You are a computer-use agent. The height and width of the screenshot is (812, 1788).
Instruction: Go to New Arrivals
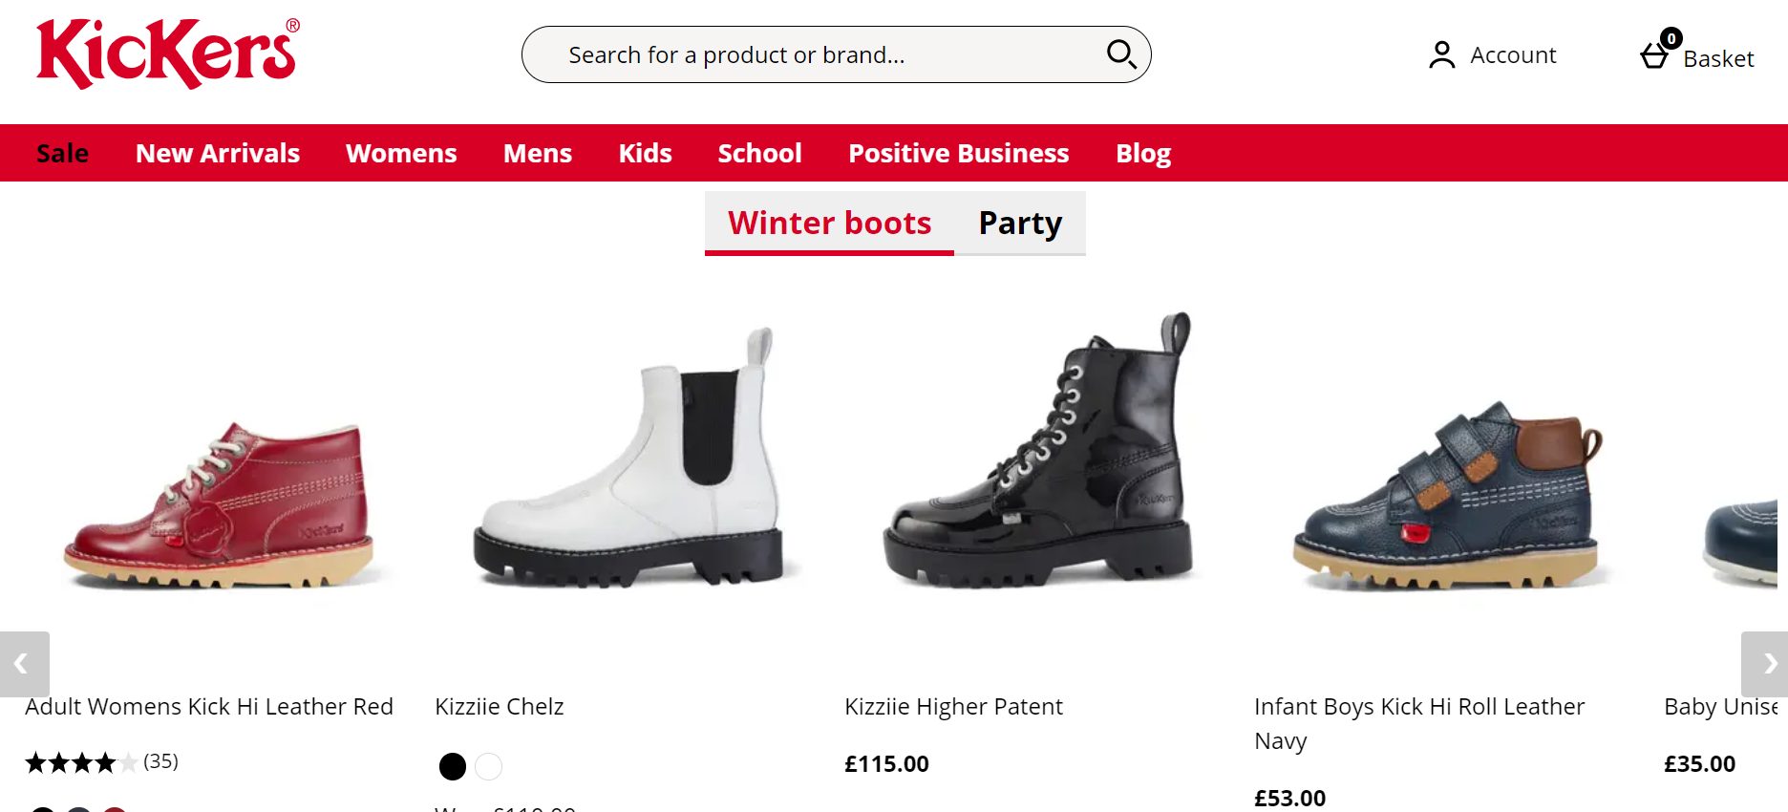218,153
